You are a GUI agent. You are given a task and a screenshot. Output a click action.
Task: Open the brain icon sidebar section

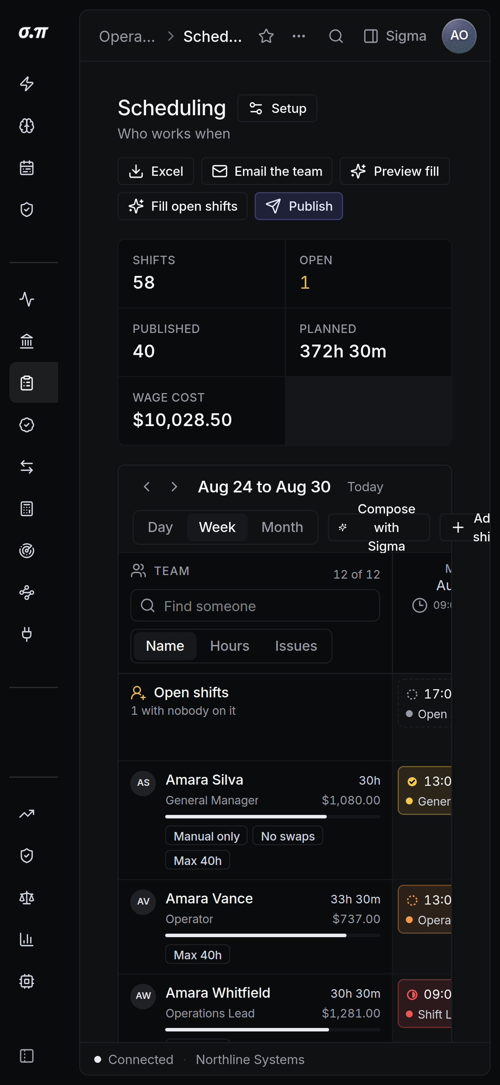(x=27, y=125)
